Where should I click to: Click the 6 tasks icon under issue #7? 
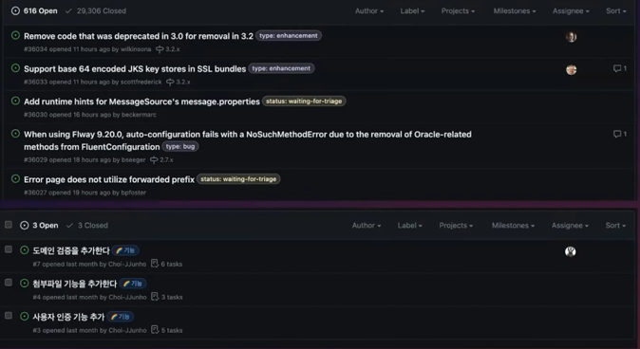[x=155, y=264]
